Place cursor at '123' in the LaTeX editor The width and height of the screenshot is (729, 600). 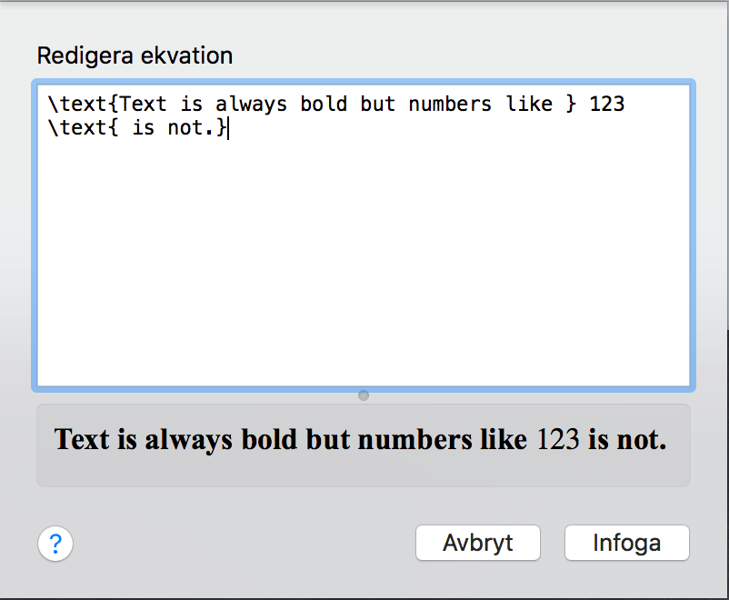[606, 105]
